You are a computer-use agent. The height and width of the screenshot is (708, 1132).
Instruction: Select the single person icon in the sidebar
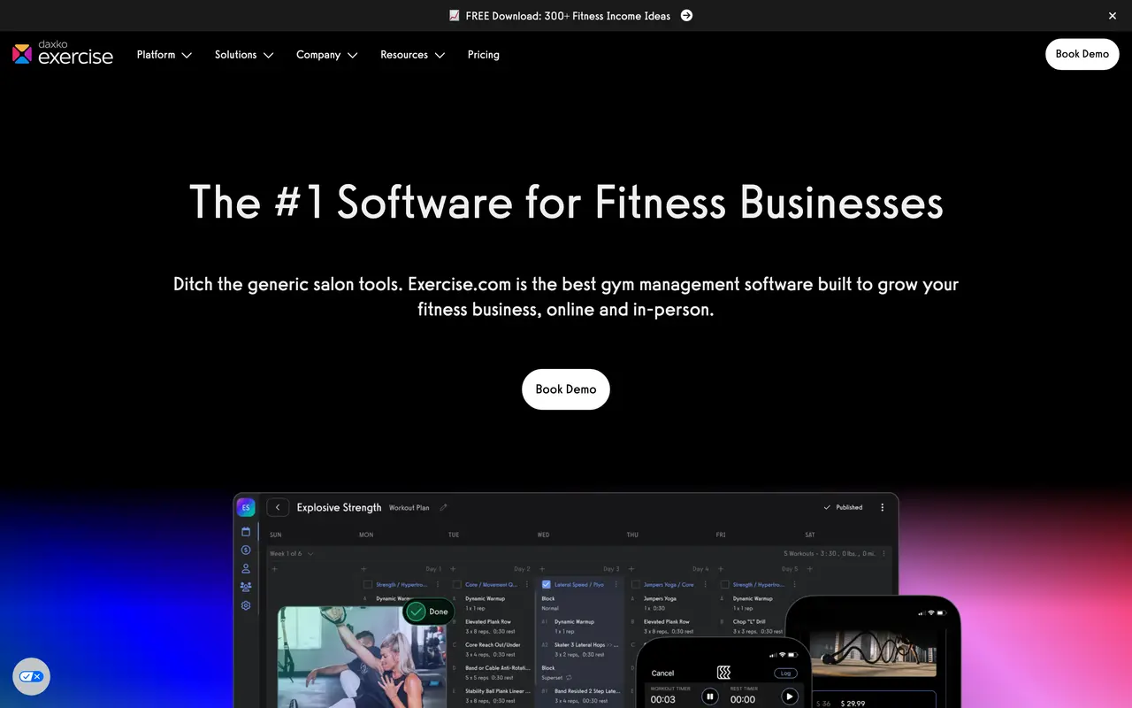coord(246,568)
